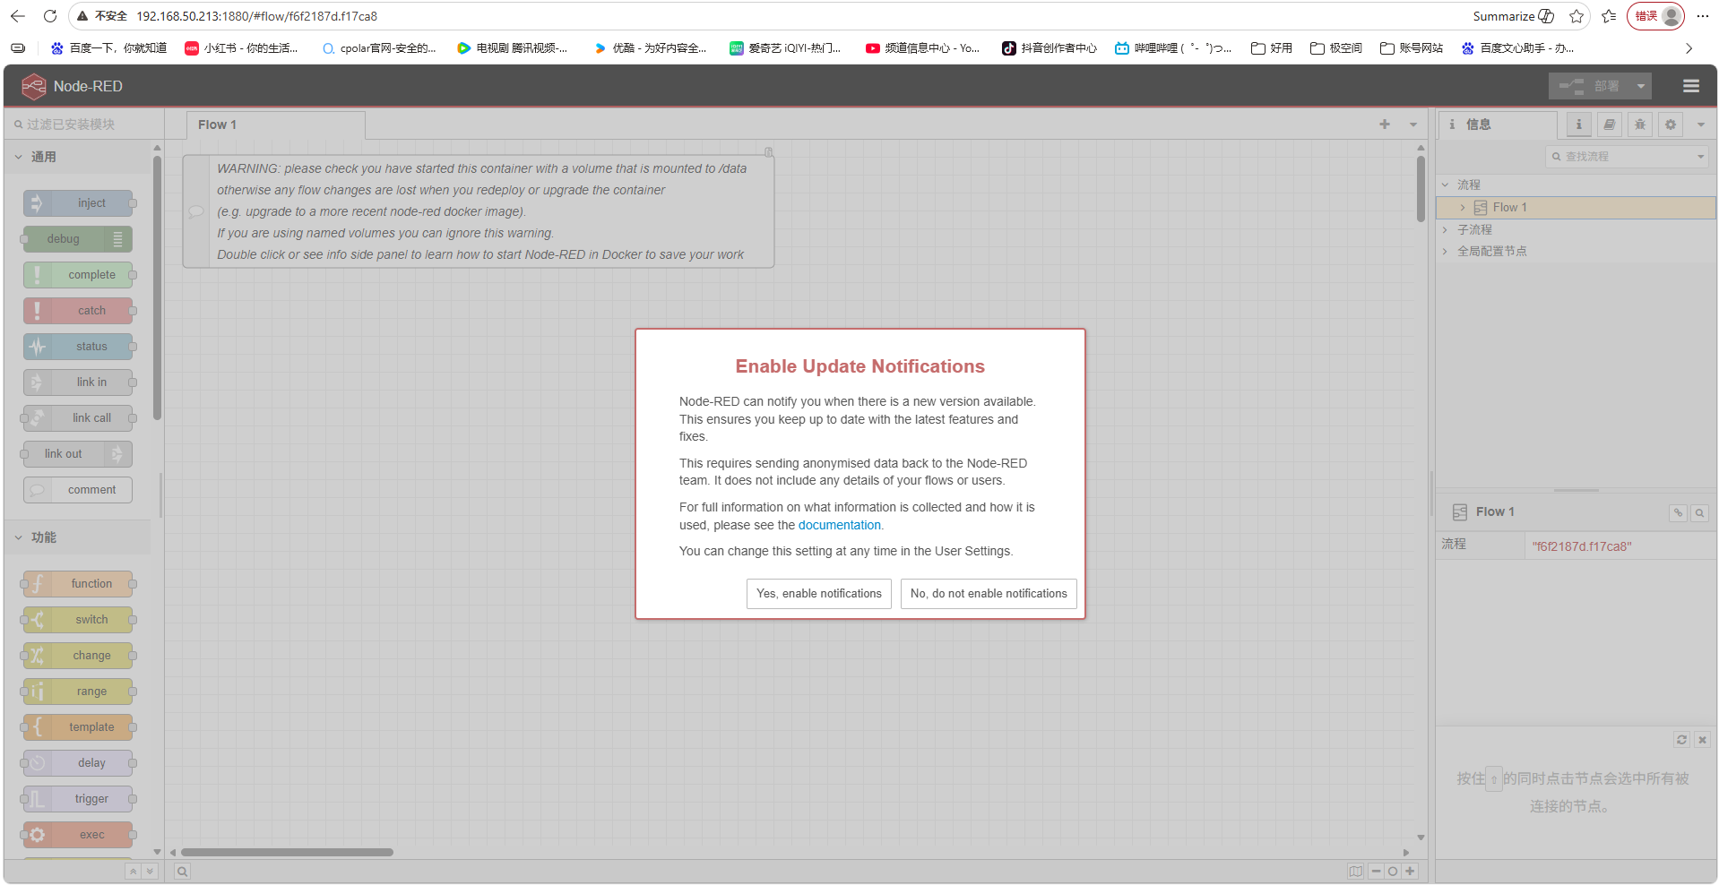Click the 部署 deploy button
Viewport: 1719px width, 885px height.
pos(1590,86)
